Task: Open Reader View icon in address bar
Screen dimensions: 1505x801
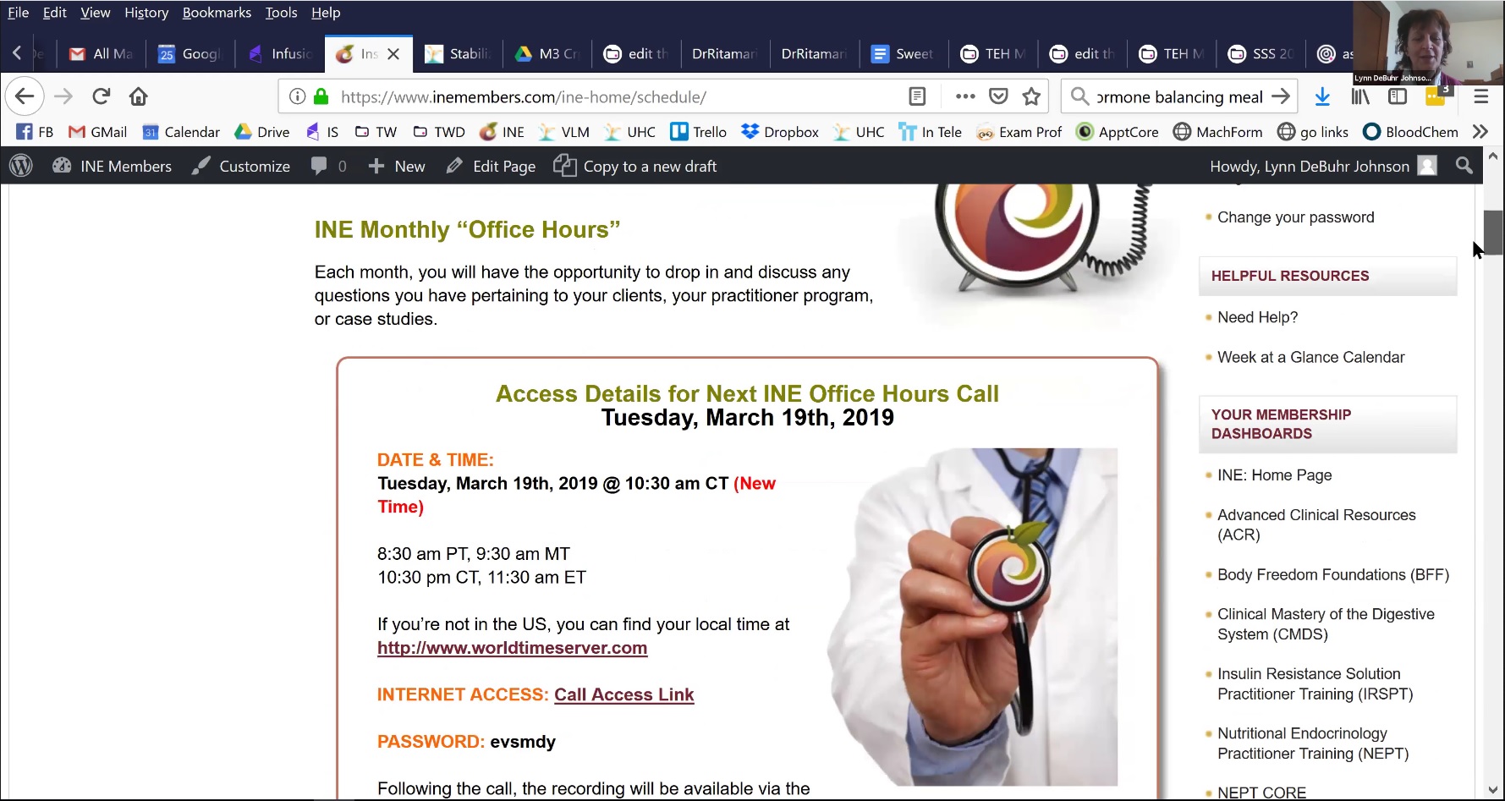Action: click(x=917, y=96)
